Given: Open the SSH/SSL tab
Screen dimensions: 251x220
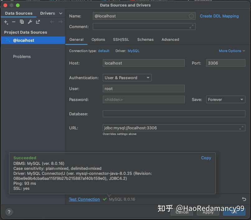Looking at the screenshot, I should coord(121,40).
